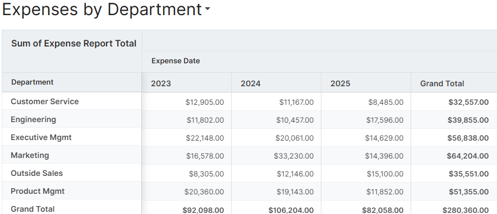The width and height of the screenshot is (497, 214).
Task: Select the Grand Total column header
Action: tap(454, 83)
